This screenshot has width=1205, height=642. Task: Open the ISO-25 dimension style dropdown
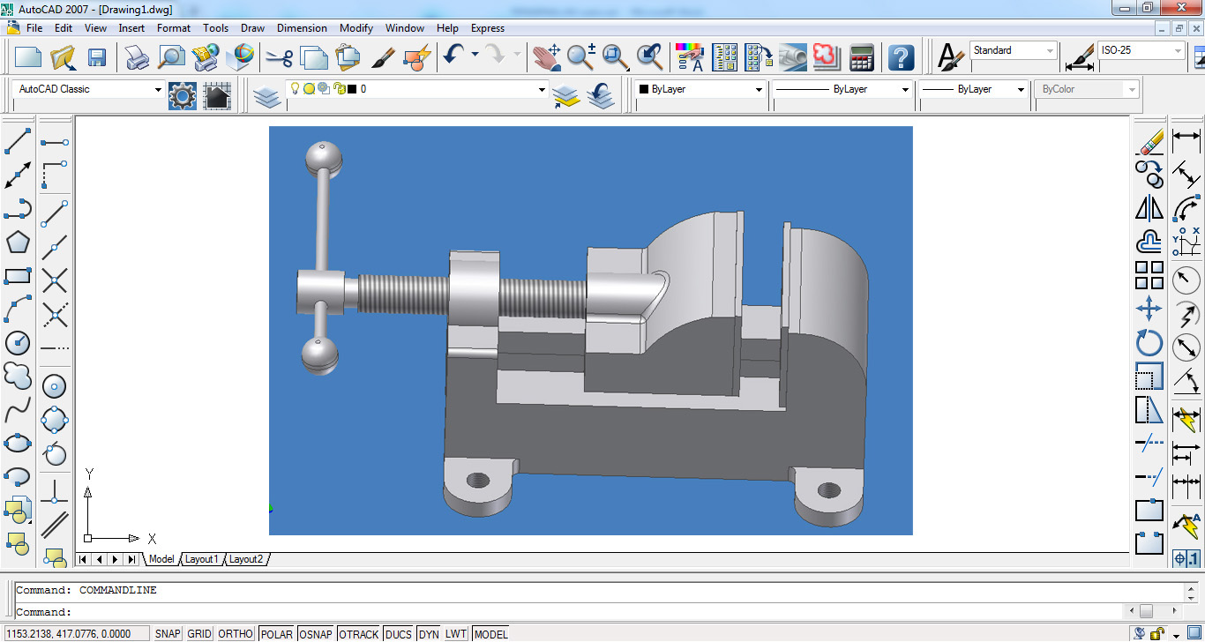(x=1180, y=52)
